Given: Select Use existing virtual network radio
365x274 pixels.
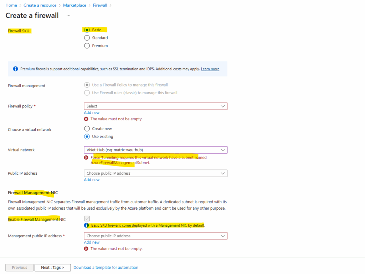Looking at the screenshot, I should coord(87,136).
